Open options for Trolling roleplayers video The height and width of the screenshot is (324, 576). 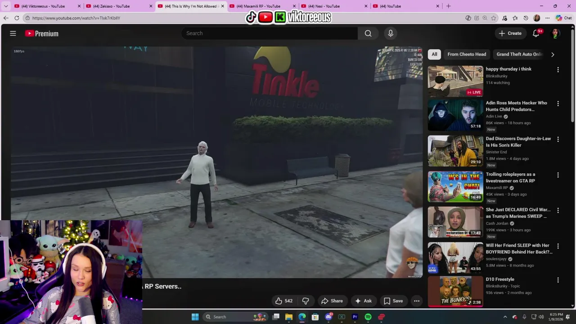558,175
